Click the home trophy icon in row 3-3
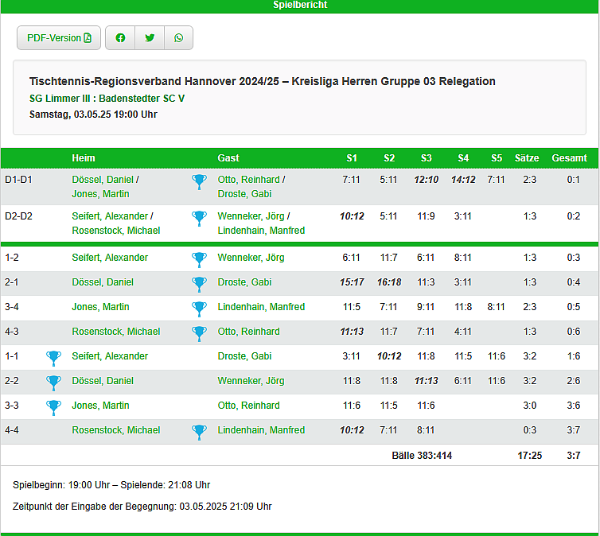 pyautogui.click(x=53, y=406)
